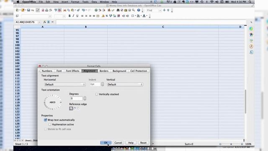
Task: Select third Reference edge option button
Action: (x=78, y=108)
